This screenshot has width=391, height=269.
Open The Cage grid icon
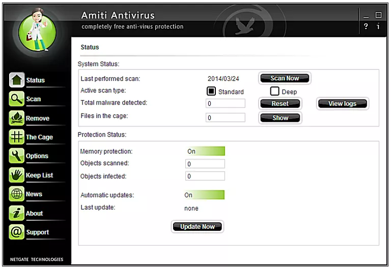coord(17,137)
